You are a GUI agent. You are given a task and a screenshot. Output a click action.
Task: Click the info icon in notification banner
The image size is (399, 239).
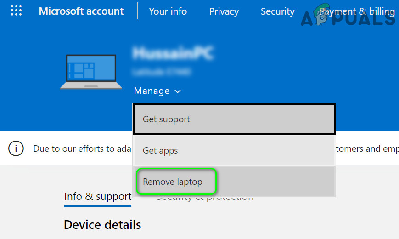(x=16, y=148)
